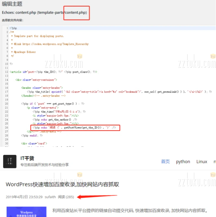
Task: Click line 26 getPostViews echo code
Action: coord(74,128)
